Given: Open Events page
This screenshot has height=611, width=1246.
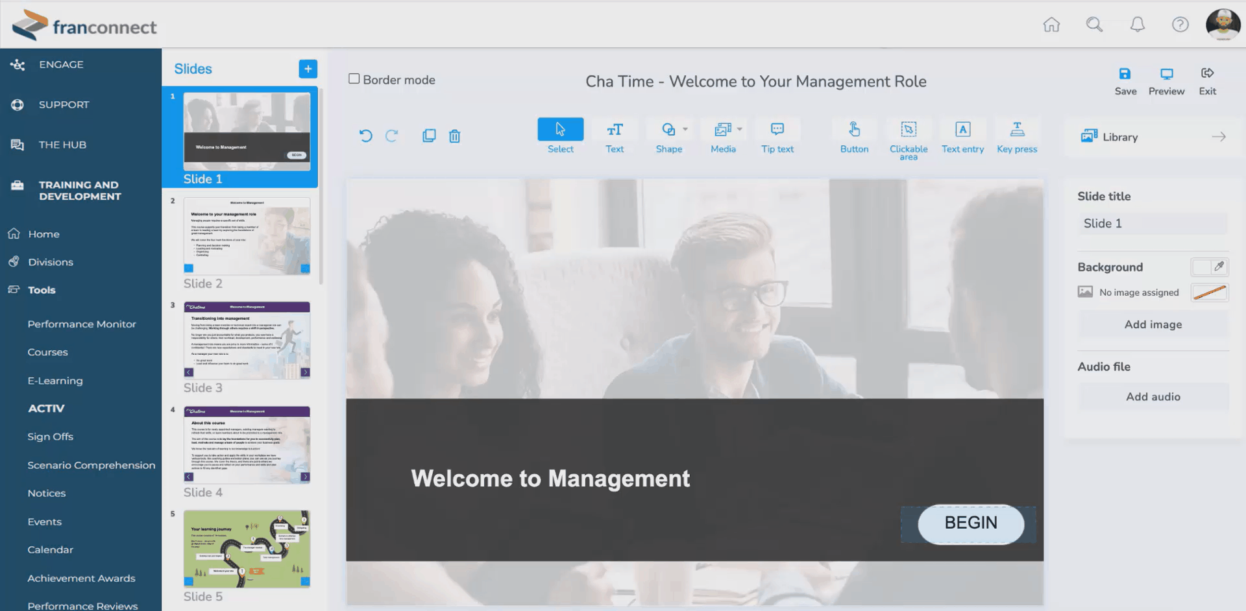Looking at the screenshot, I should coord(45,521).
